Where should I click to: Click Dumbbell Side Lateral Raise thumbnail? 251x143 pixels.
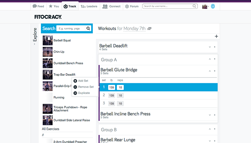point(48,120)
